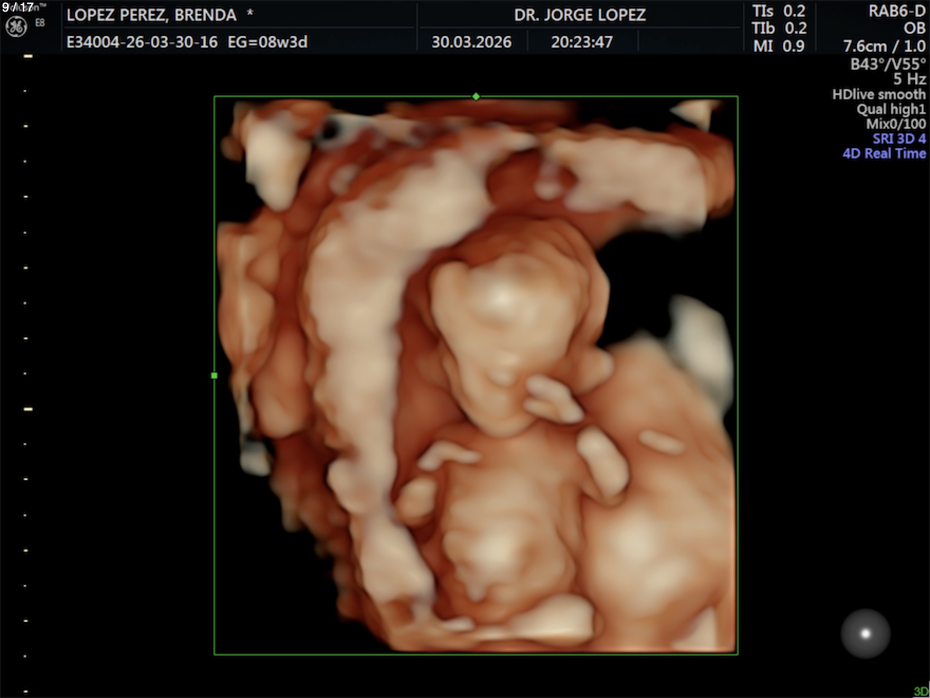The height and width of the screenshot is (698, 930).
Task: Open the RAB6-D probe selection
Action: [897, 12]
